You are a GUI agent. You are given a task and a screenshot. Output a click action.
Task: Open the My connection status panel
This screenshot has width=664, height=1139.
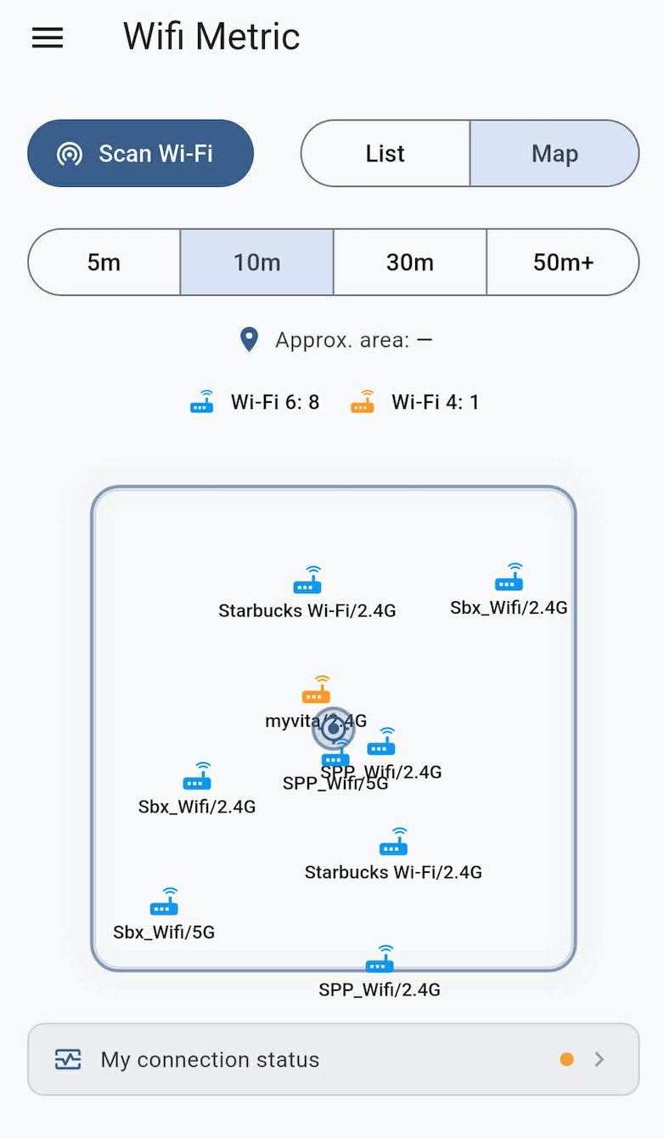point(333,1059)
